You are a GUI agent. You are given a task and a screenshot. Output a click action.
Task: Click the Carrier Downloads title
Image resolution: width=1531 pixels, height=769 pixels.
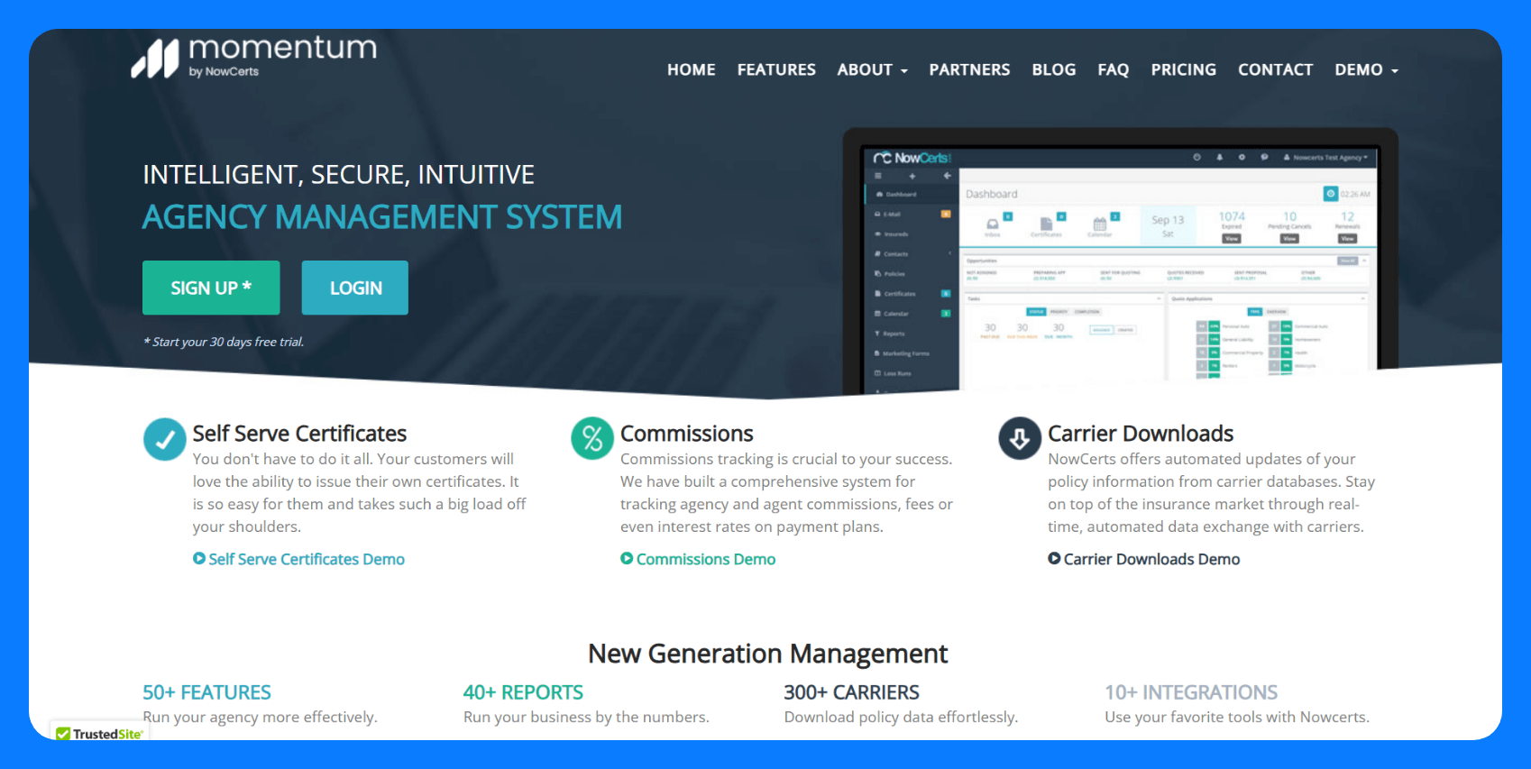[1141, 434]
